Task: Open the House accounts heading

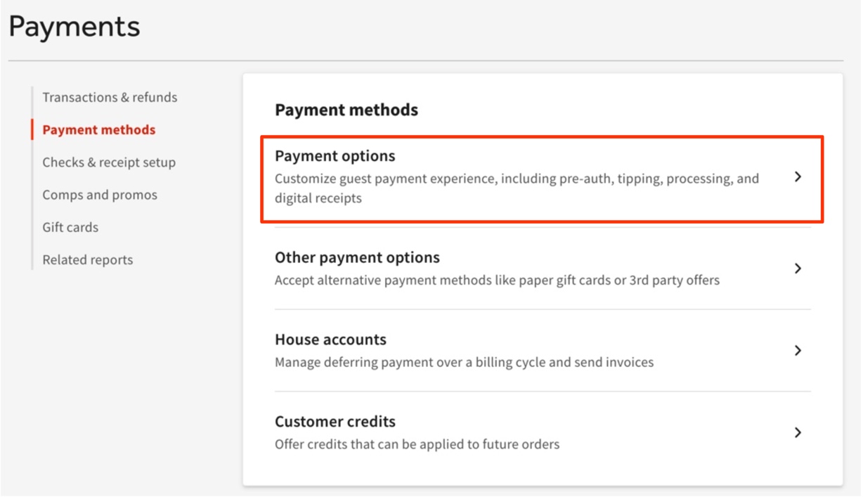Action: tap(330, 340)
